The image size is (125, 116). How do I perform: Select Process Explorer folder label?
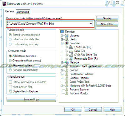[x=79, y=89]
